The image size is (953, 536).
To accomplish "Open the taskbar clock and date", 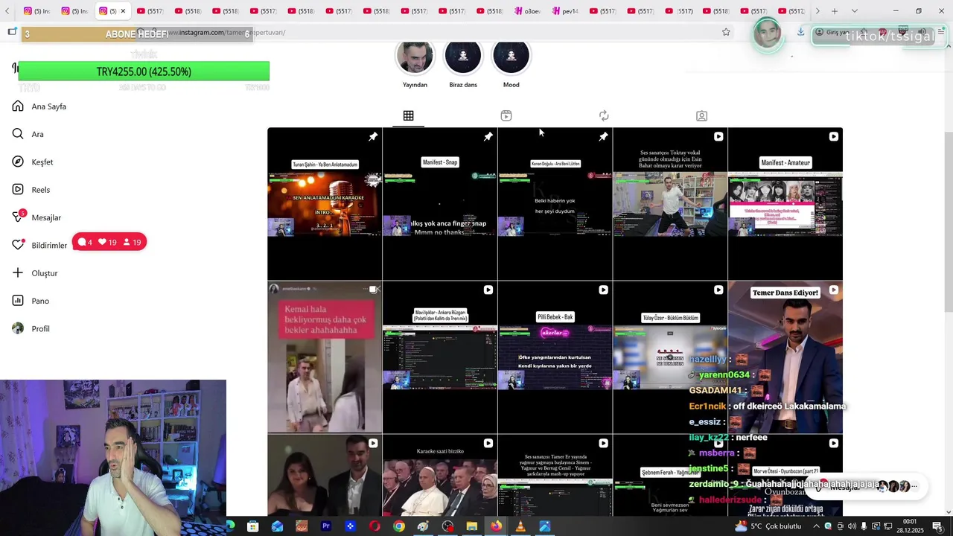I will point(909,526).
